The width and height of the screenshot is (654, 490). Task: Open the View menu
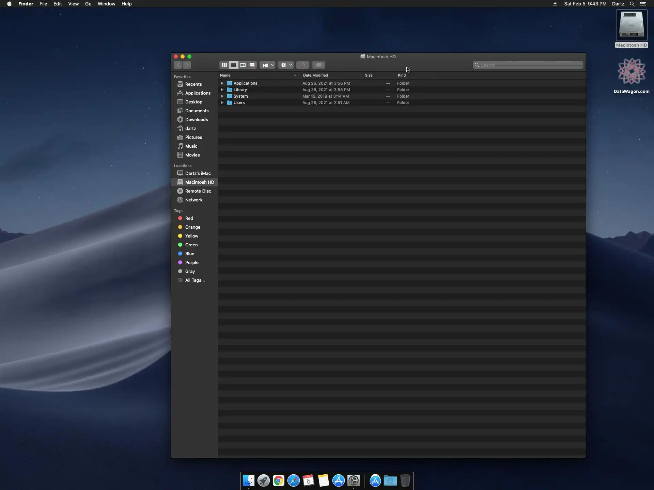coord(73,4)
